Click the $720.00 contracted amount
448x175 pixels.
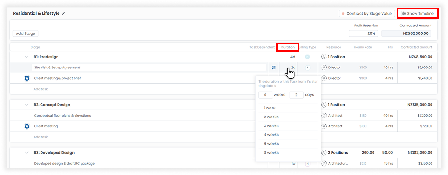coord(427,126)
